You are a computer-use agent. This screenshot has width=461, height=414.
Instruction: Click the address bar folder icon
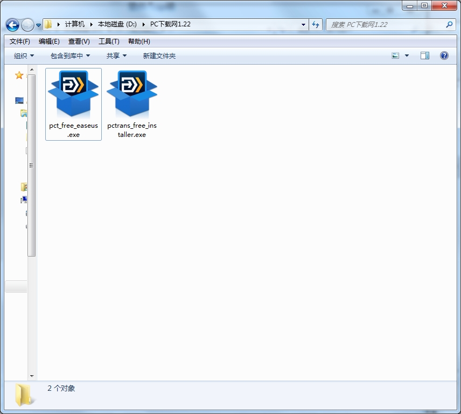pyautogui.click(x=48, y=24)
